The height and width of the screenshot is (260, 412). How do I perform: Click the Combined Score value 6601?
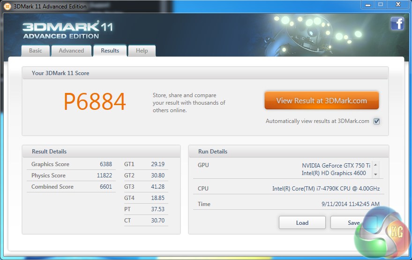(106, 187)
